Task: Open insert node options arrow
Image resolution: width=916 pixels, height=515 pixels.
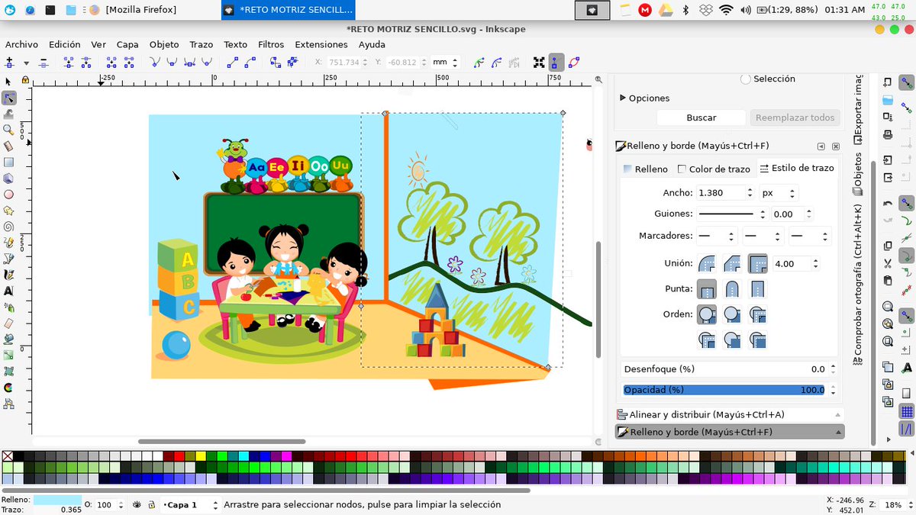Action: (x=26, y=63)
